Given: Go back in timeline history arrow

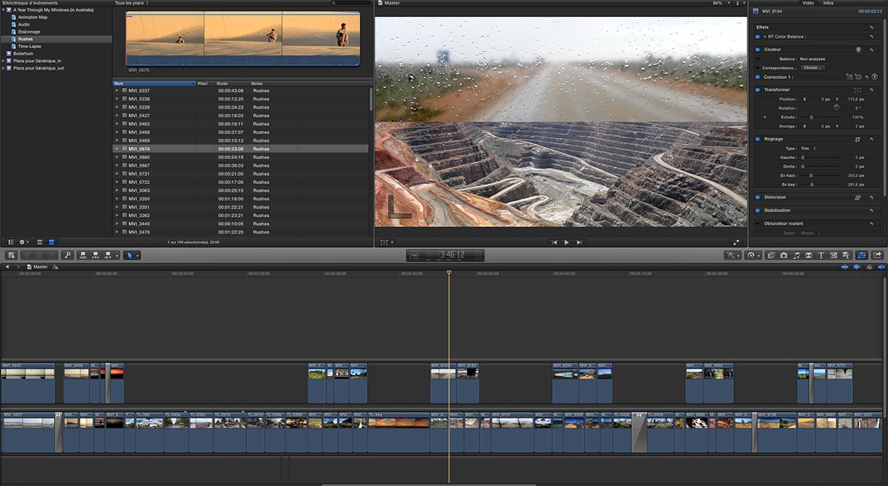Looking at the screenshot, I should [x=7, y=266].
